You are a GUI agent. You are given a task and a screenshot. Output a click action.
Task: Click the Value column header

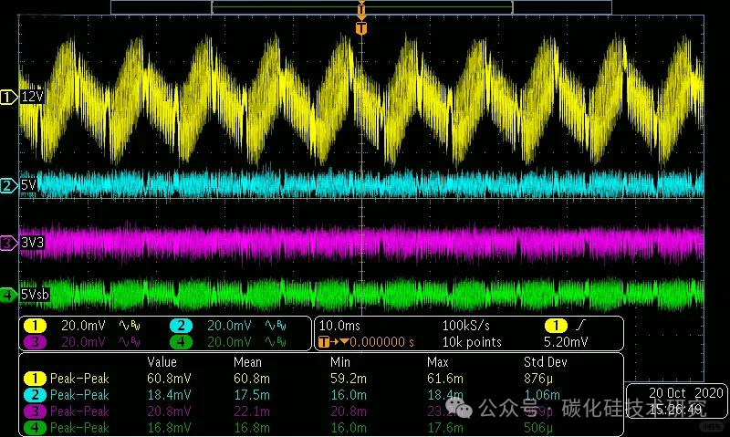162,362
